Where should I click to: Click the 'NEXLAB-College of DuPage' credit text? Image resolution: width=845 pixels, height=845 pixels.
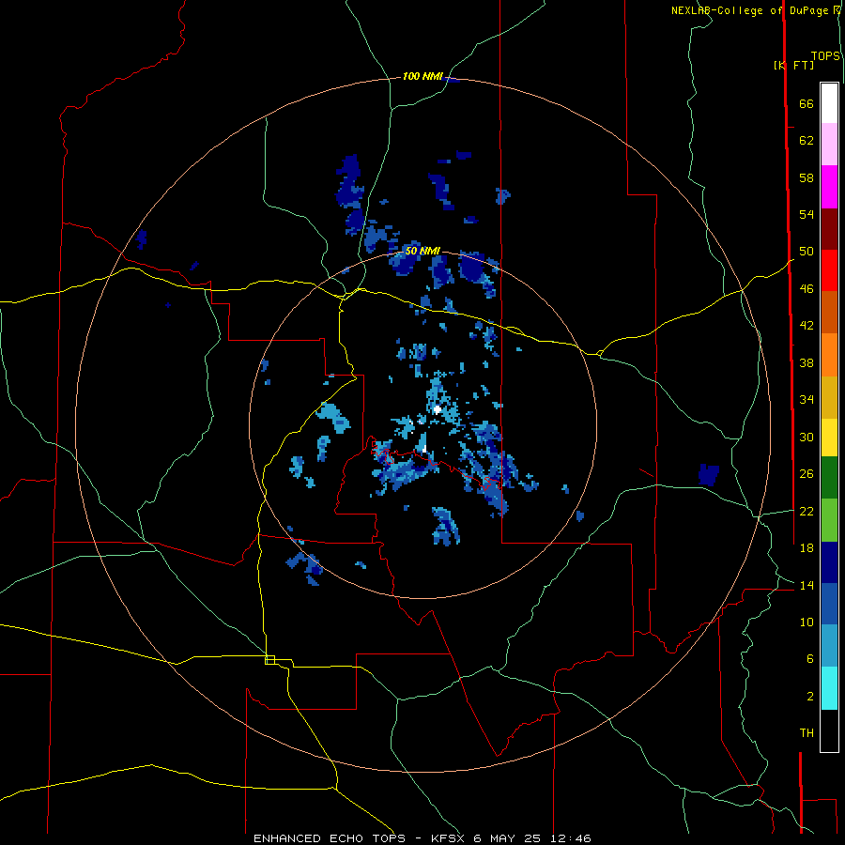point(749,10)
